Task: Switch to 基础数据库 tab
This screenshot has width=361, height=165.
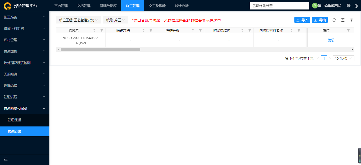Action: 108,6
